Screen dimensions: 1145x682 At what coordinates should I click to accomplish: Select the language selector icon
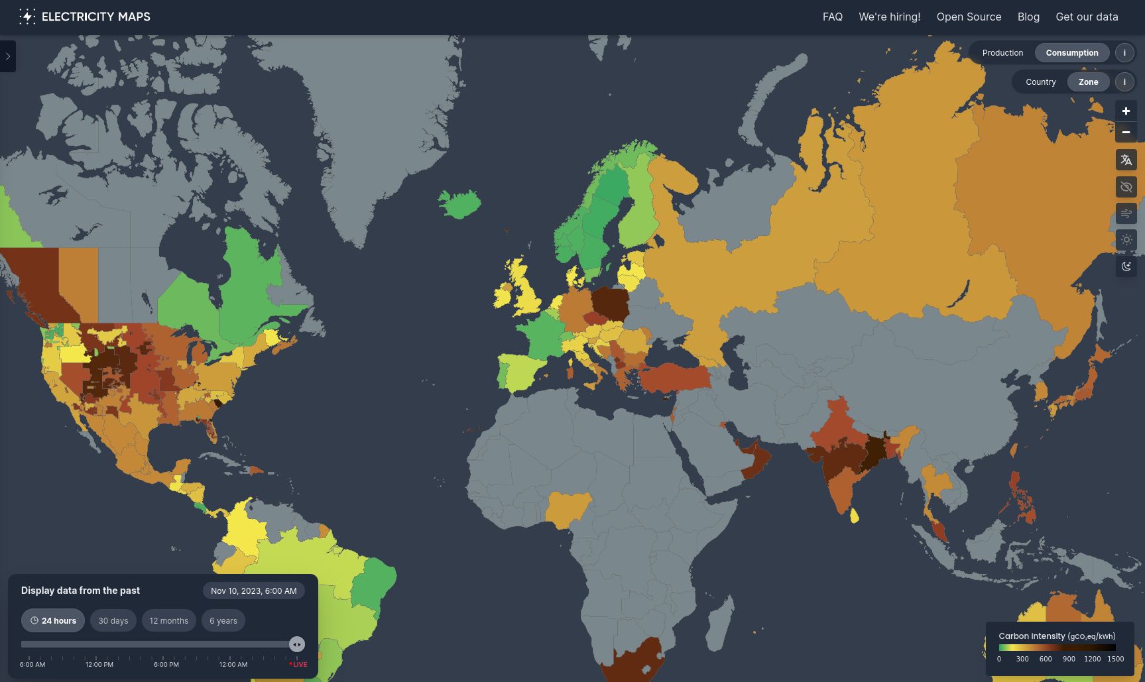pyautogui.click(x=1126, y=160)
